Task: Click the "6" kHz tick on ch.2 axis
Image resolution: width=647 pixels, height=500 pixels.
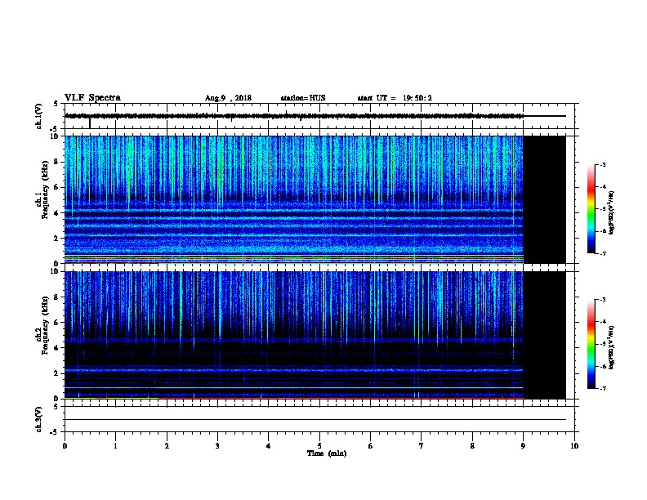Action: [x=56, y=323]
